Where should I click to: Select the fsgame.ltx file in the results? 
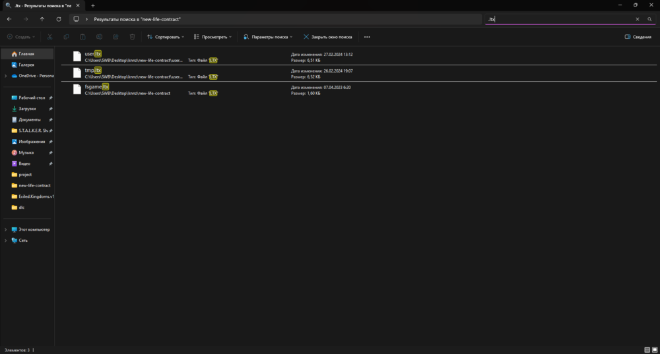96,87
